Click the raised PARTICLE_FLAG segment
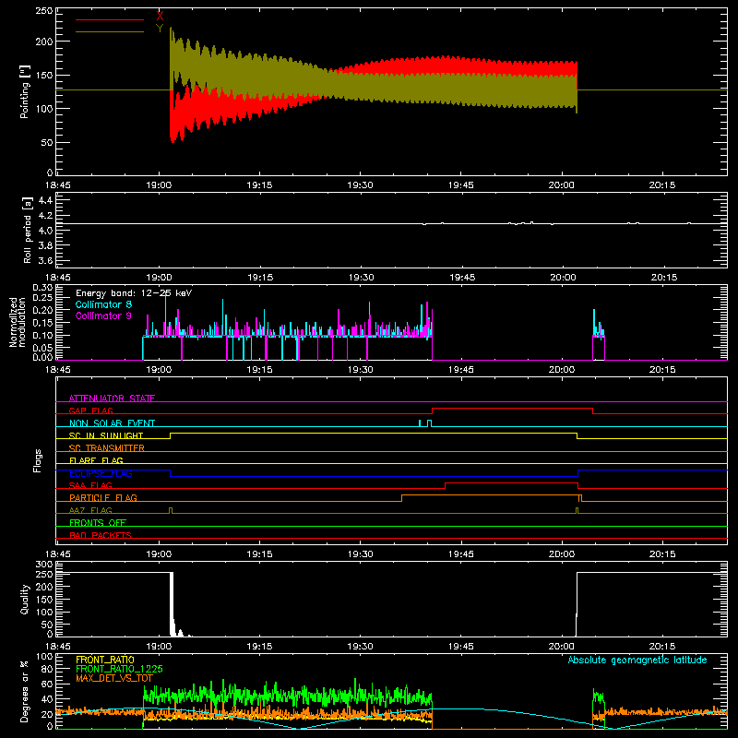738x738 pixels. point(492,495)
